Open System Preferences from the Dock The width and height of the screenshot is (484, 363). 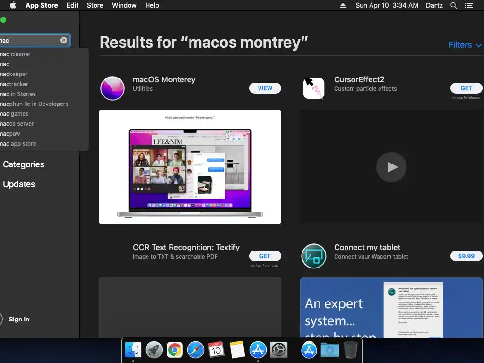279,350
